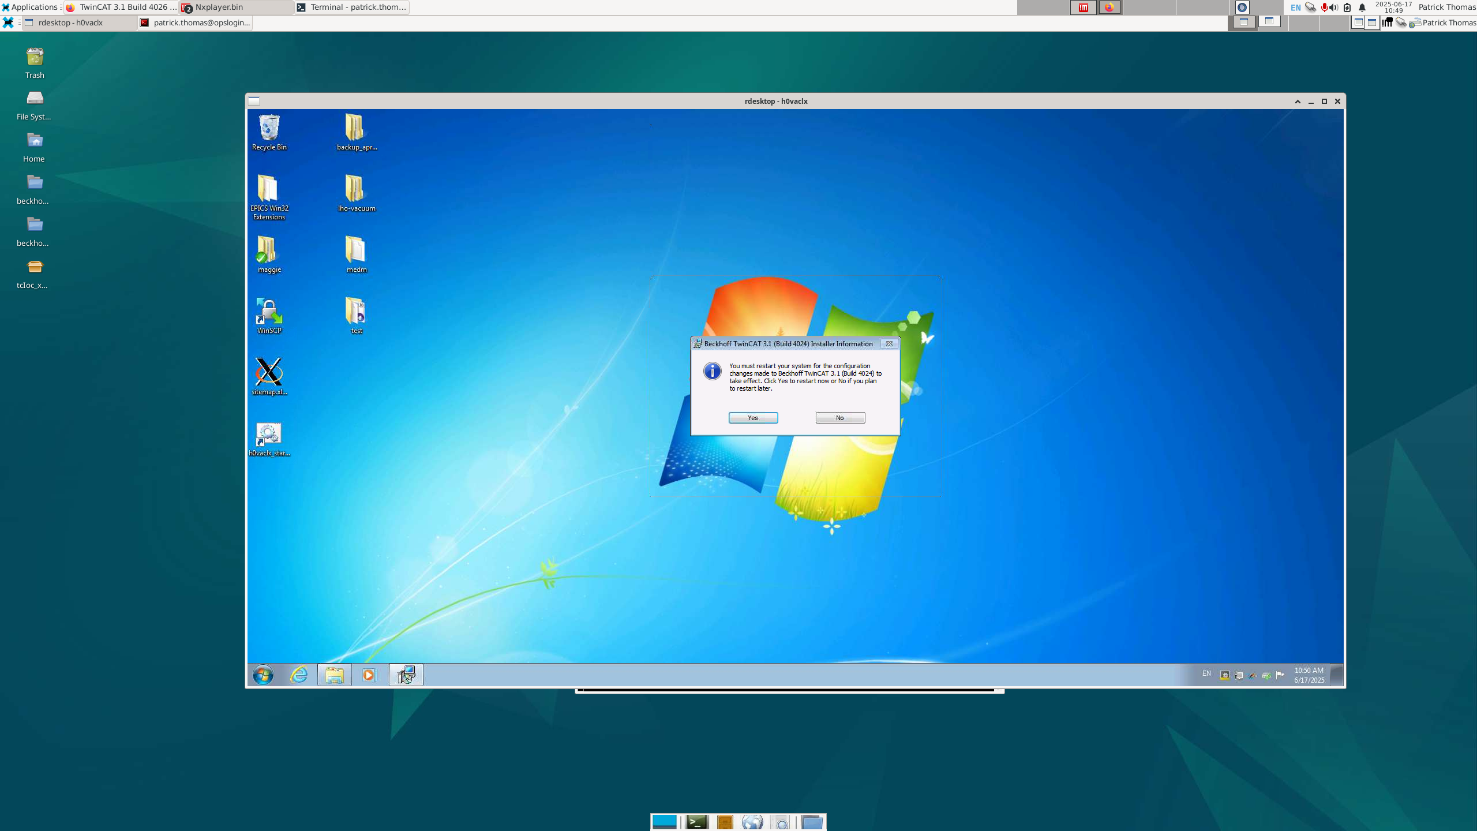Click Patrick Thomas user name in top panel

point(1446,7)
